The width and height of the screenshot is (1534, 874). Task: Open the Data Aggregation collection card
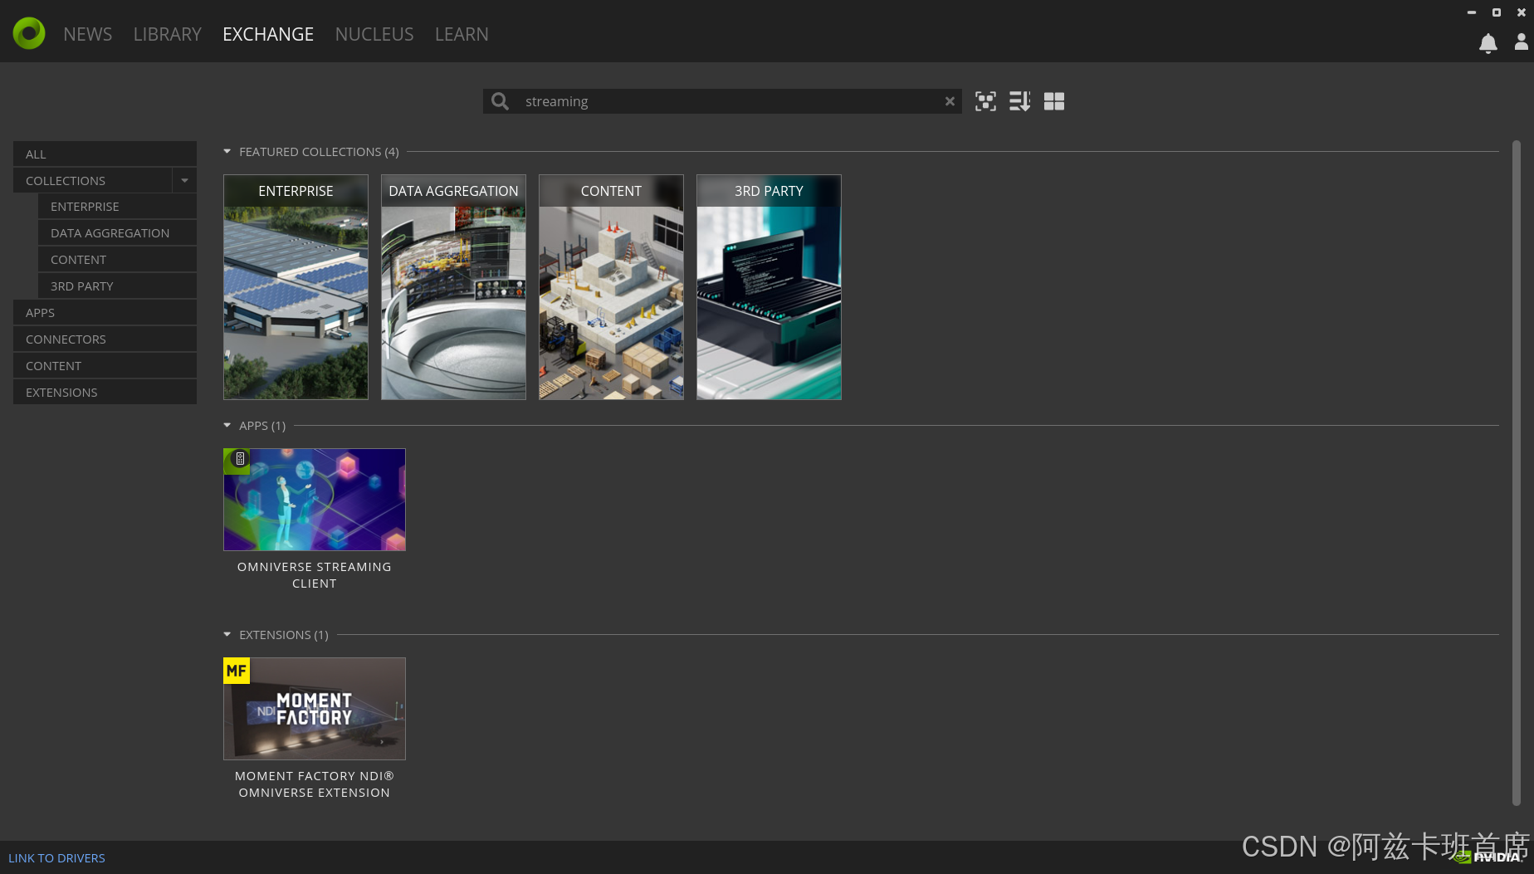(453, 287)
